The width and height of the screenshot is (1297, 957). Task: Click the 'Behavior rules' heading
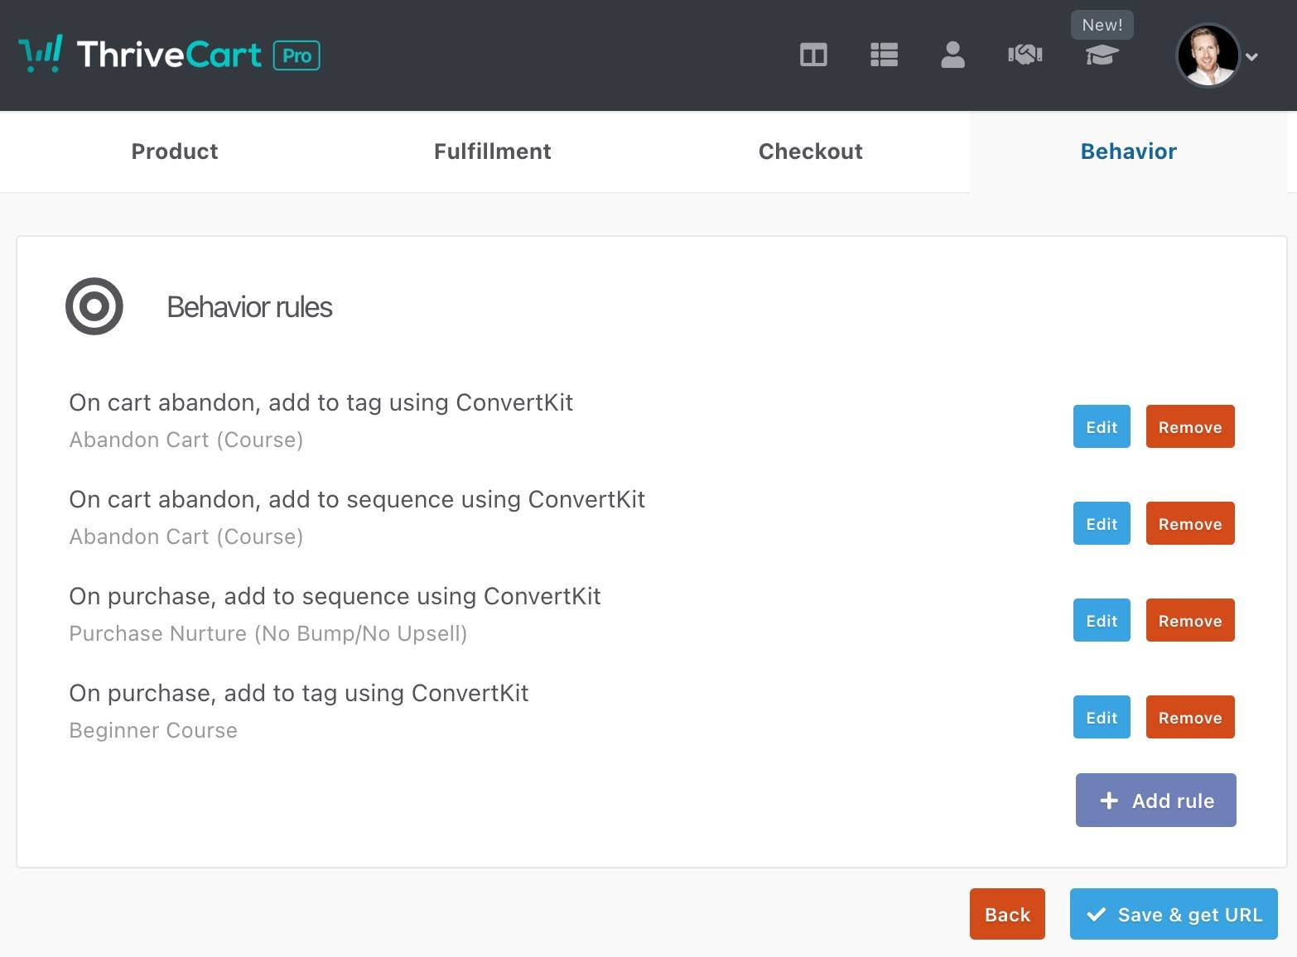coord(249,307)
